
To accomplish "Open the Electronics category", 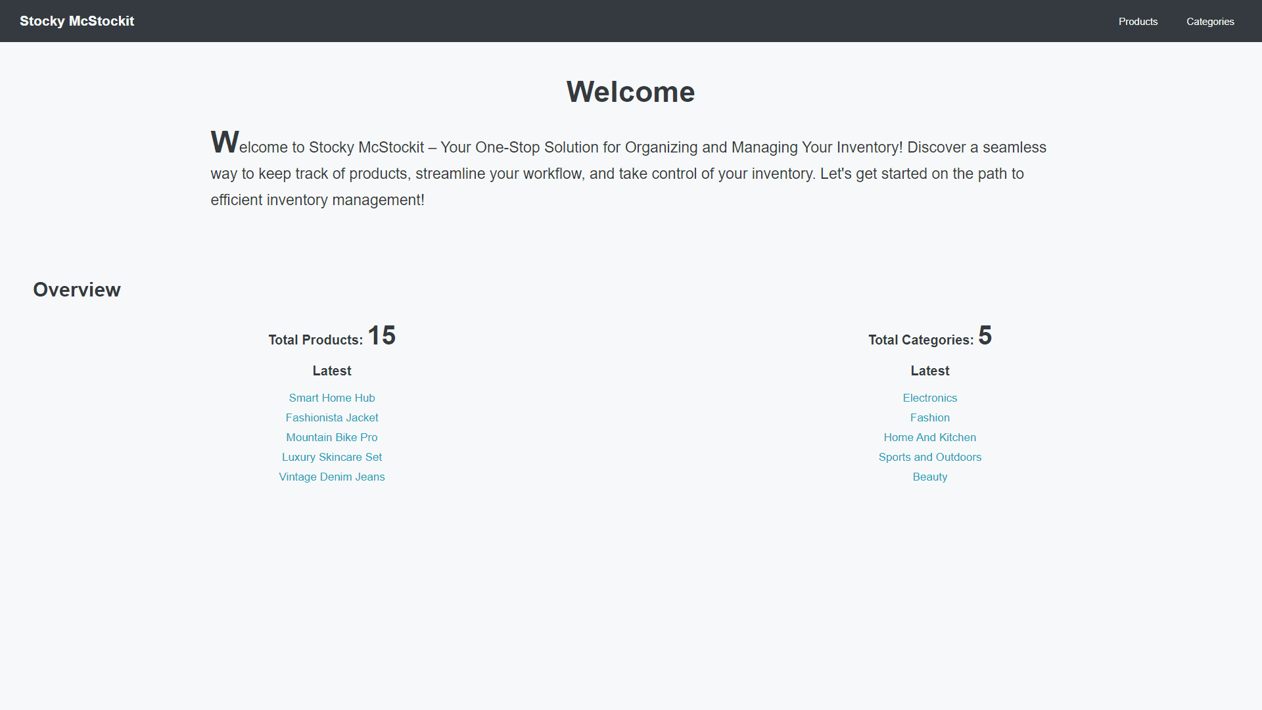I will tap(929, 398).
